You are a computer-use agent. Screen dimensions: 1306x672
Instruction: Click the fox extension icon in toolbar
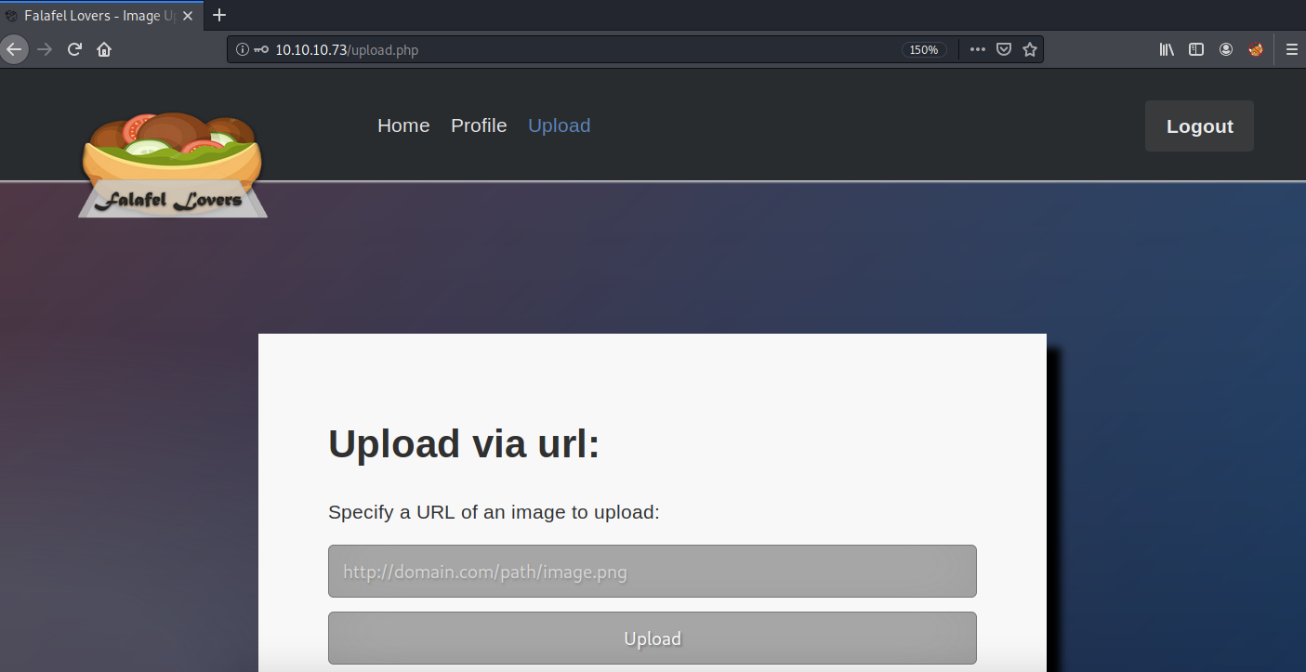[x=1256, y=50]
